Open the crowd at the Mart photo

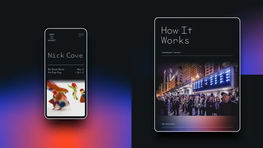click(197, 89)
